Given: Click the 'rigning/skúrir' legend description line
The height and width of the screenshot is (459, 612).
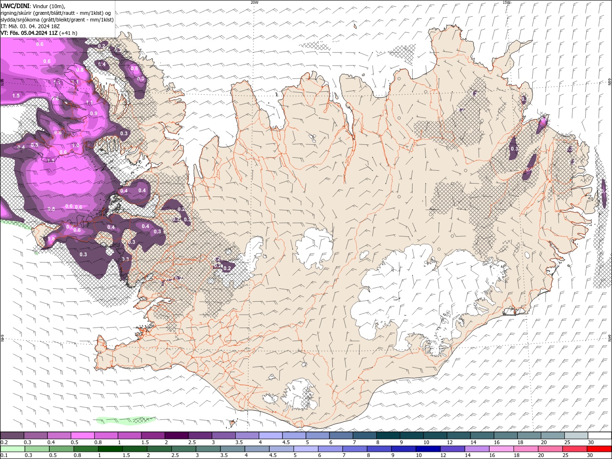Looking at the screenshot, I should point(56,13).
